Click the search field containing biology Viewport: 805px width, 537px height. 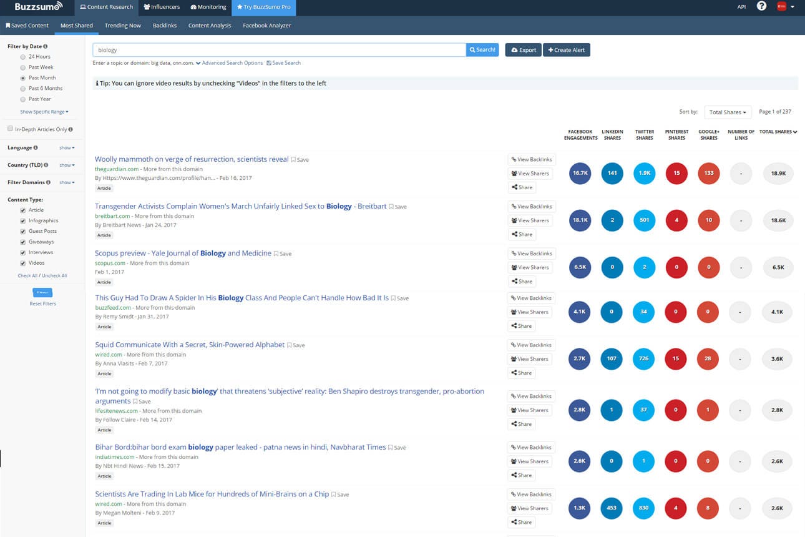(279, 50)
